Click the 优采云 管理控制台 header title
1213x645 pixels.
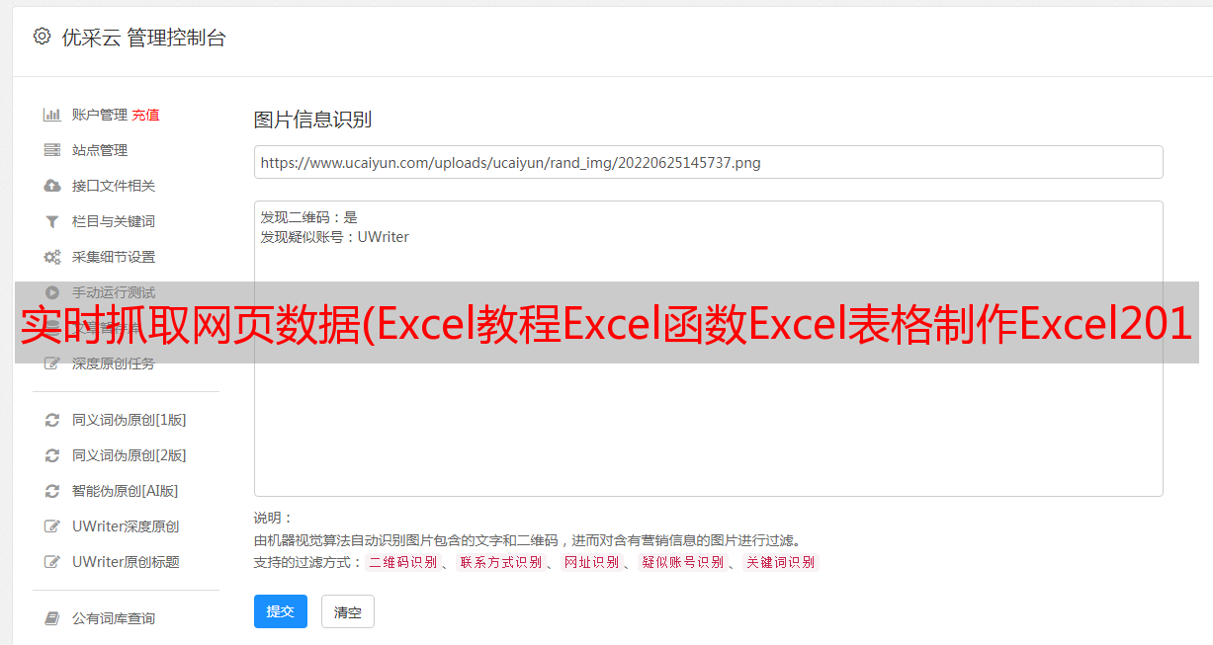(x=143, y=38)
